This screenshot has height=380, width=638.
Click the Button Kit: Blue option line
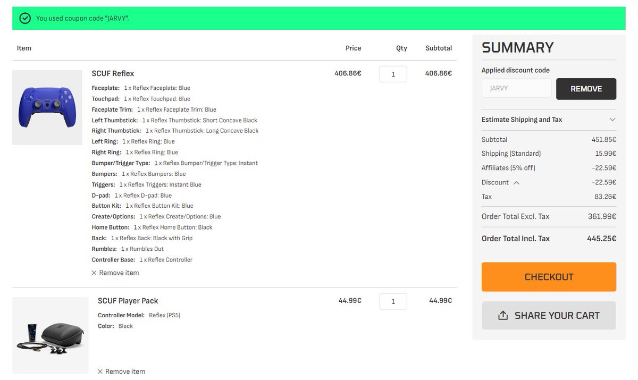pos(142,206)
